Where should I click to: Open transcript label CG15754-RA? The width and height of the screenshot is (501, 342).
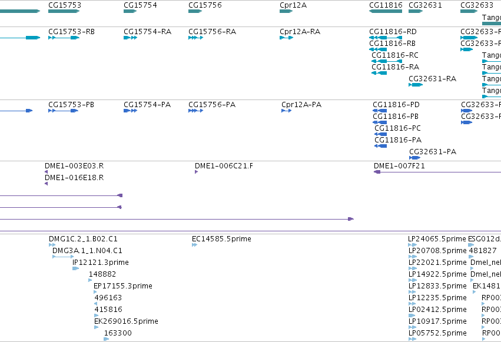(x=148, y=32)
